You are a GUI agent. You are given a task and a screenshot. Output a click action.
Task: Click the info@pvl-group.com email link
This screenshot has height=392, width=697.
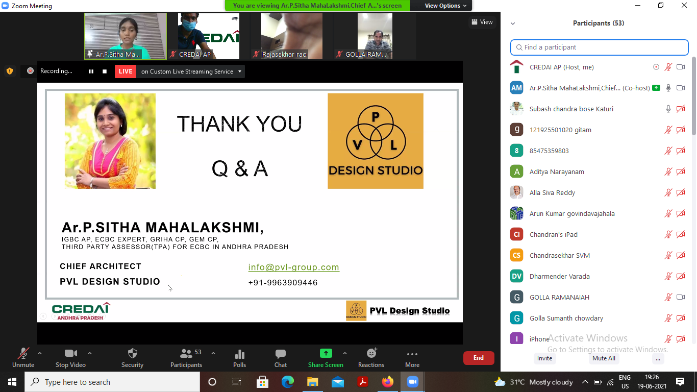point(294,267)
